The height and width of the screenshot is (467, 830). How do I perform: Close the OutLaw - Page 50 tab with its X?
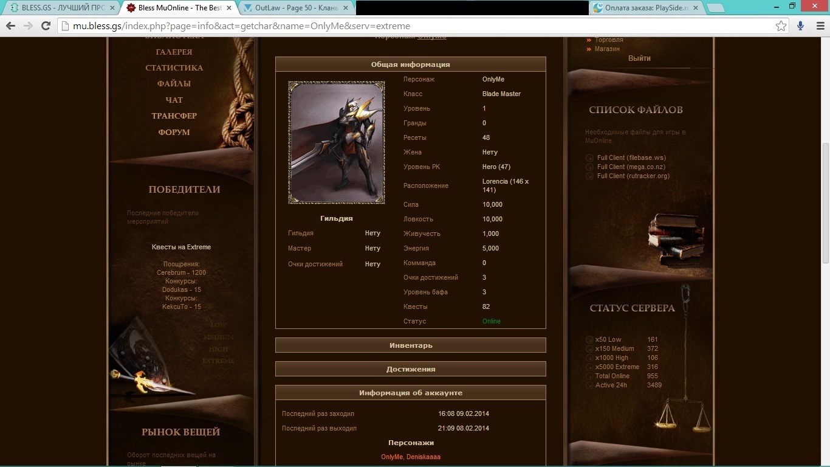(346, 9)
